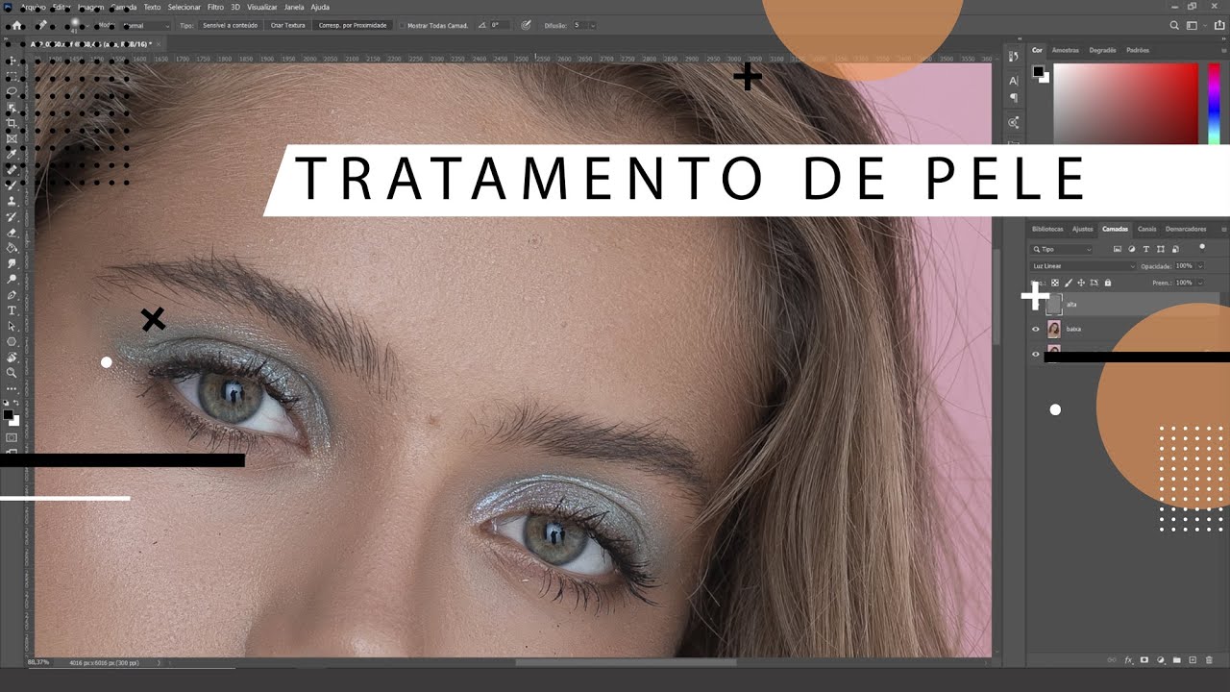
Task: Filter layers by adjustment layer icon
Action: [x=1132, y=249]
